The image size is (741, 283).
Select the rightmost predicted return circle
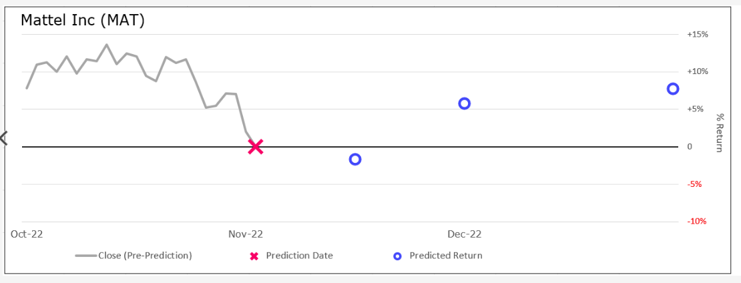(x=673, y=89)
